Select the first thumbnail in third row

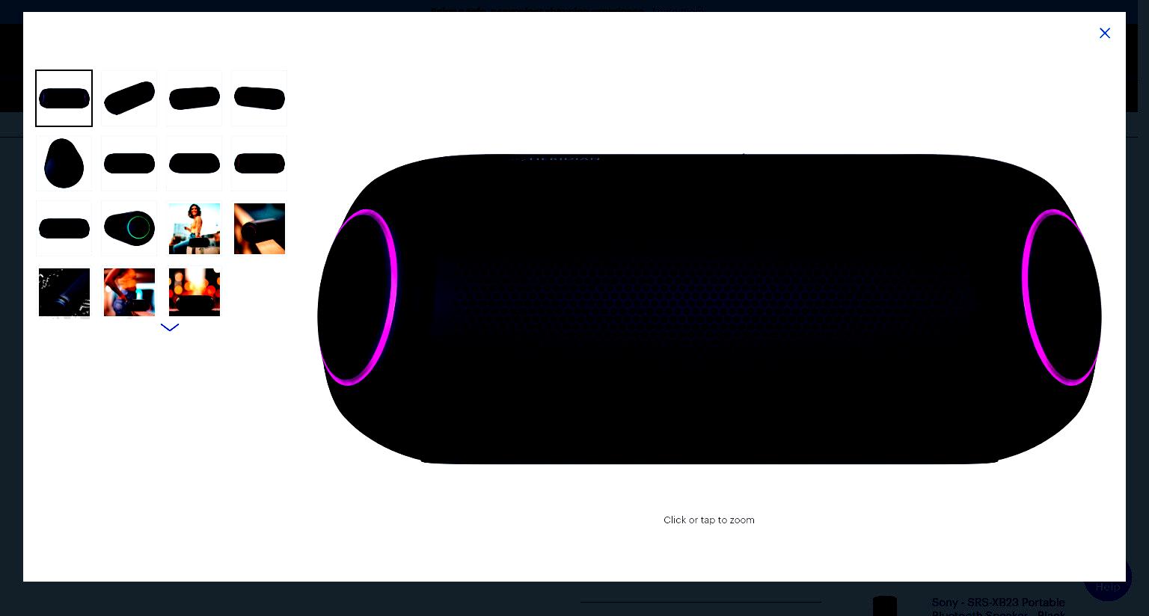pyautogui.click(x=64, y=228)
